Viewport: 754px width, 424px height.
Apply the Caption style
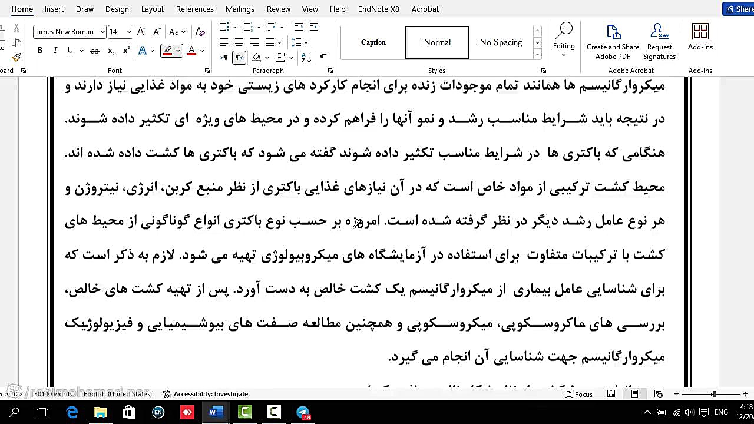click(x=373, y=42)
